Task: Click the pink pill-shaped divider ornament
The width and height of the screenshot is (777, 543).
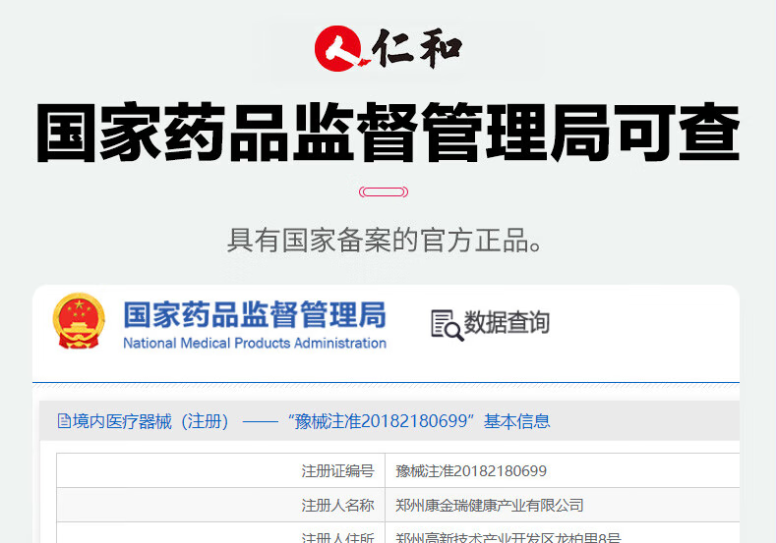Action: [384, 191]
